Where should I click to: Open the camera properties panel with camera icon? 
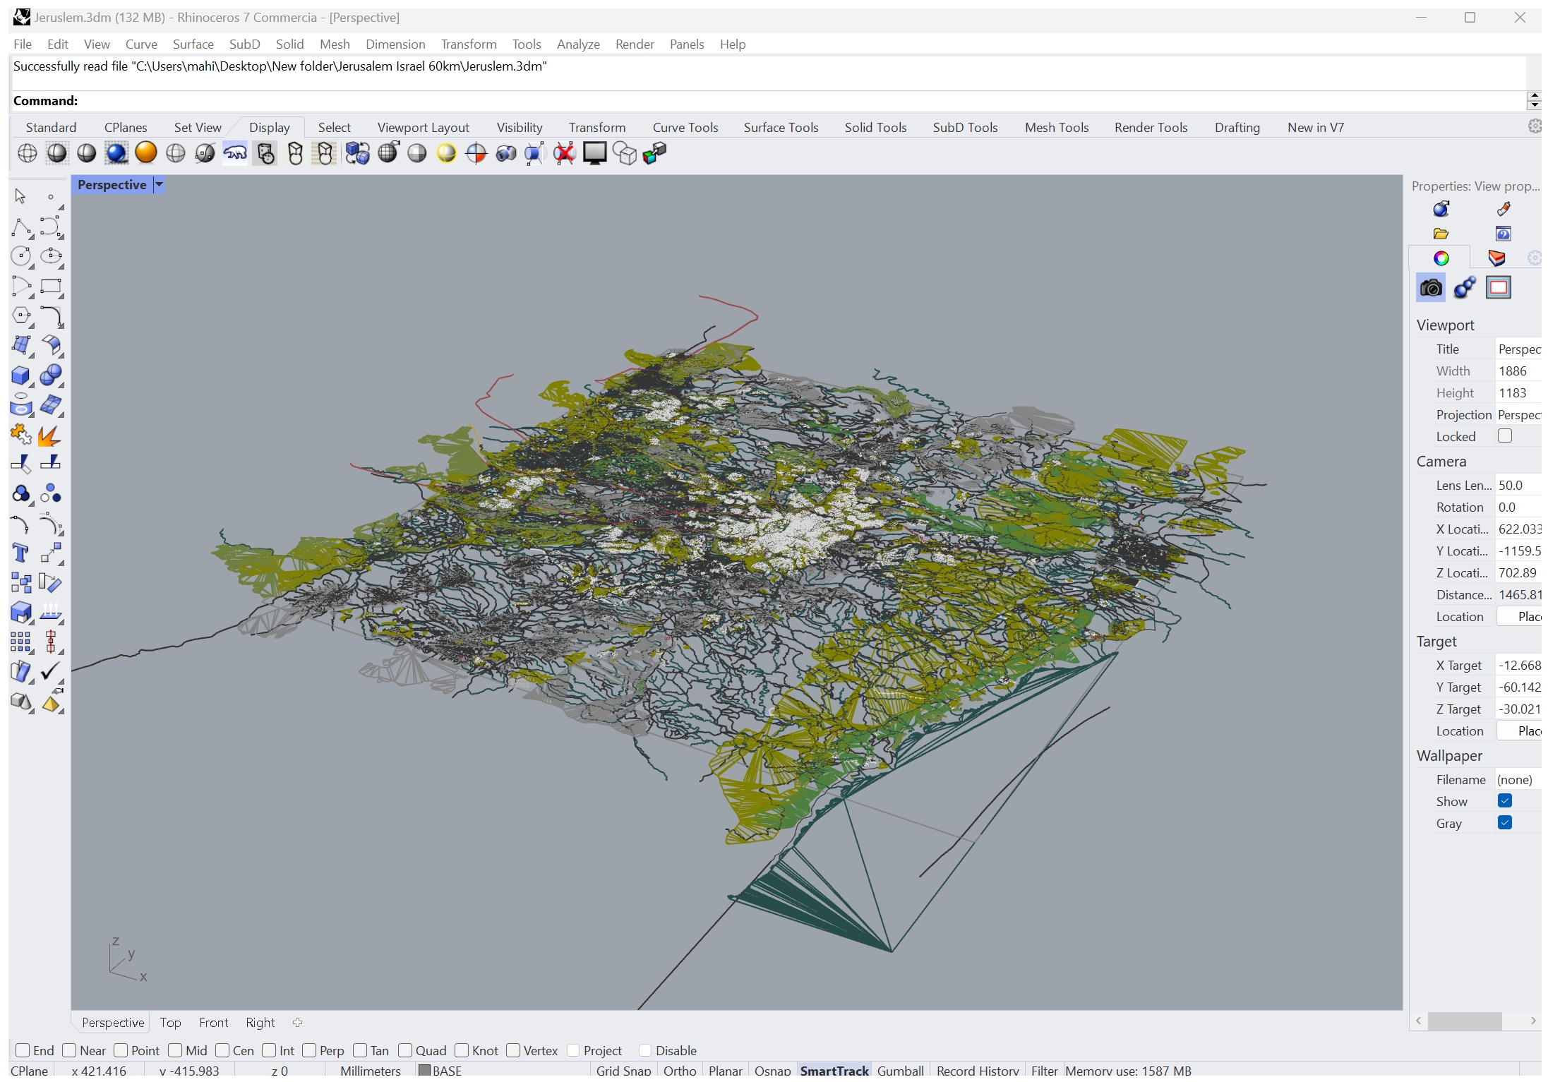(1430, 287)
